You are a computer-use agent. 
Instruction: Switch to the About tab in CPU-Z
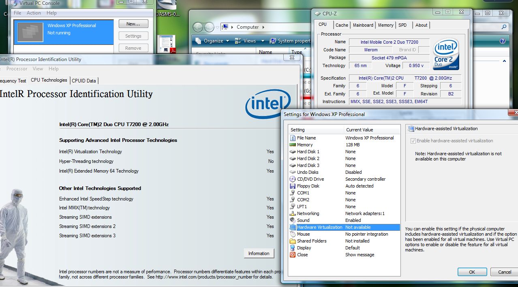coord(421,25)
